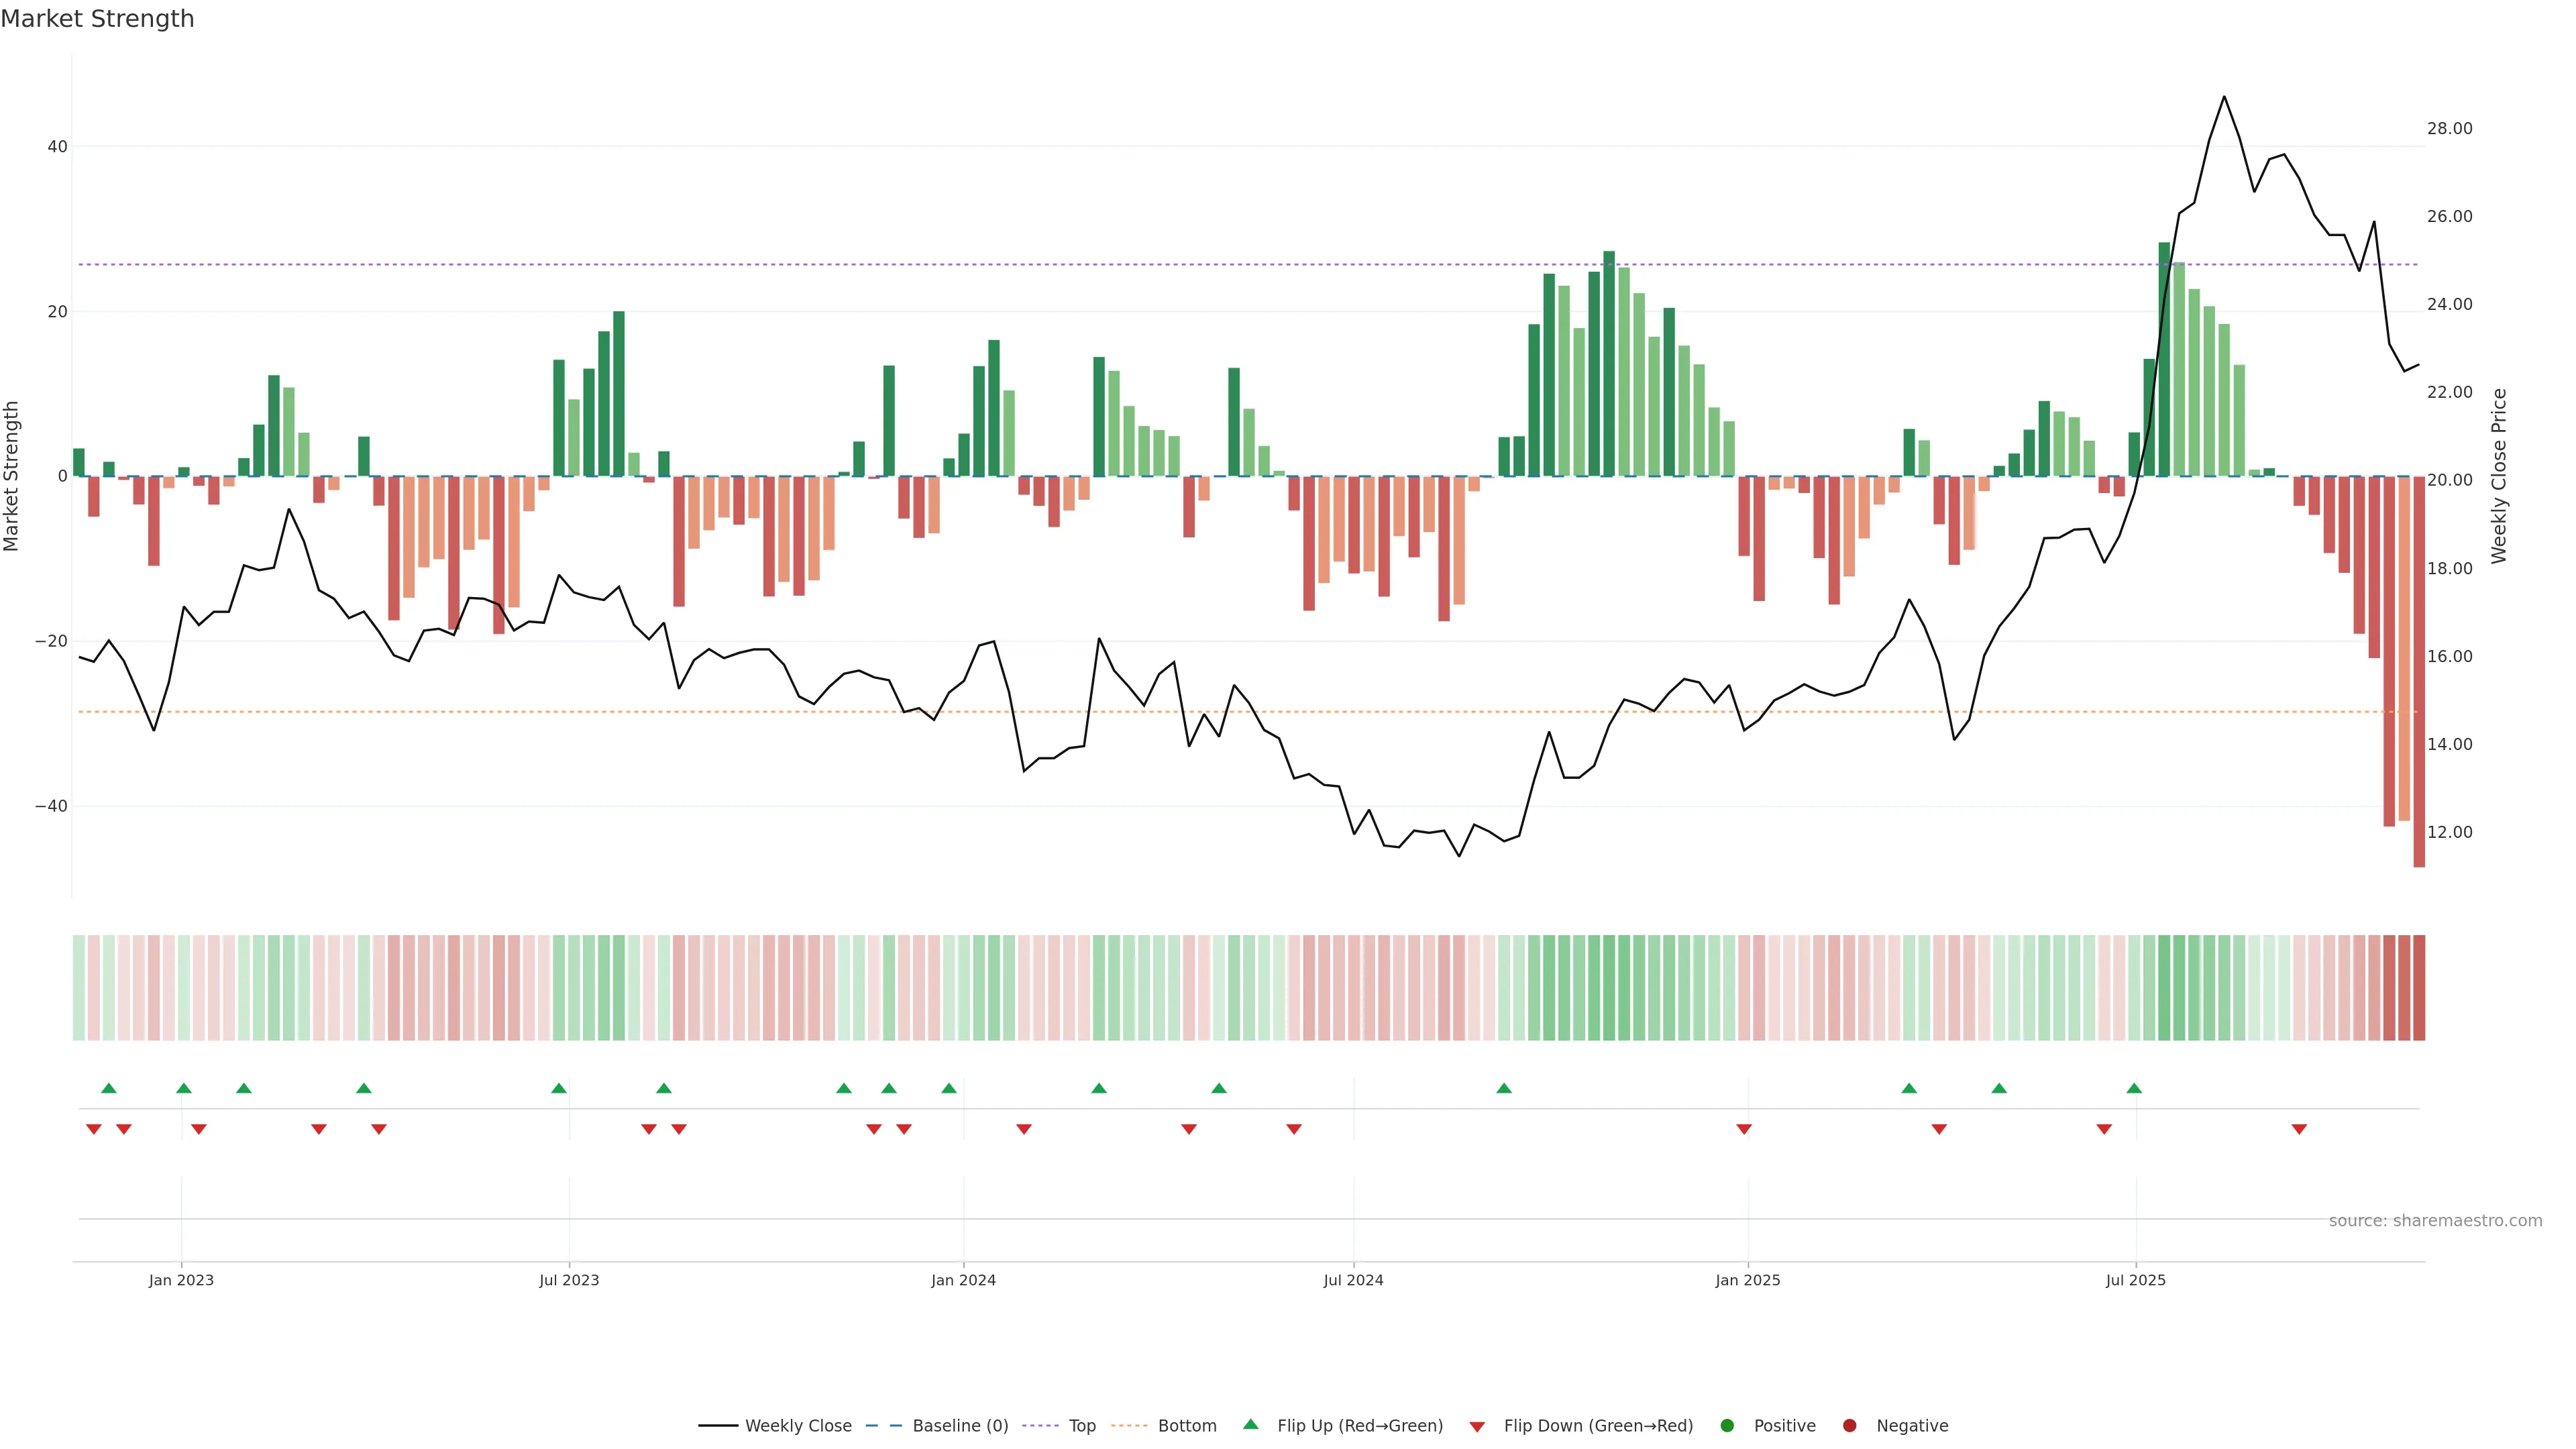
Task: Click the darkest red heatmap cell at far right
Action: (x=2419, y=988)
